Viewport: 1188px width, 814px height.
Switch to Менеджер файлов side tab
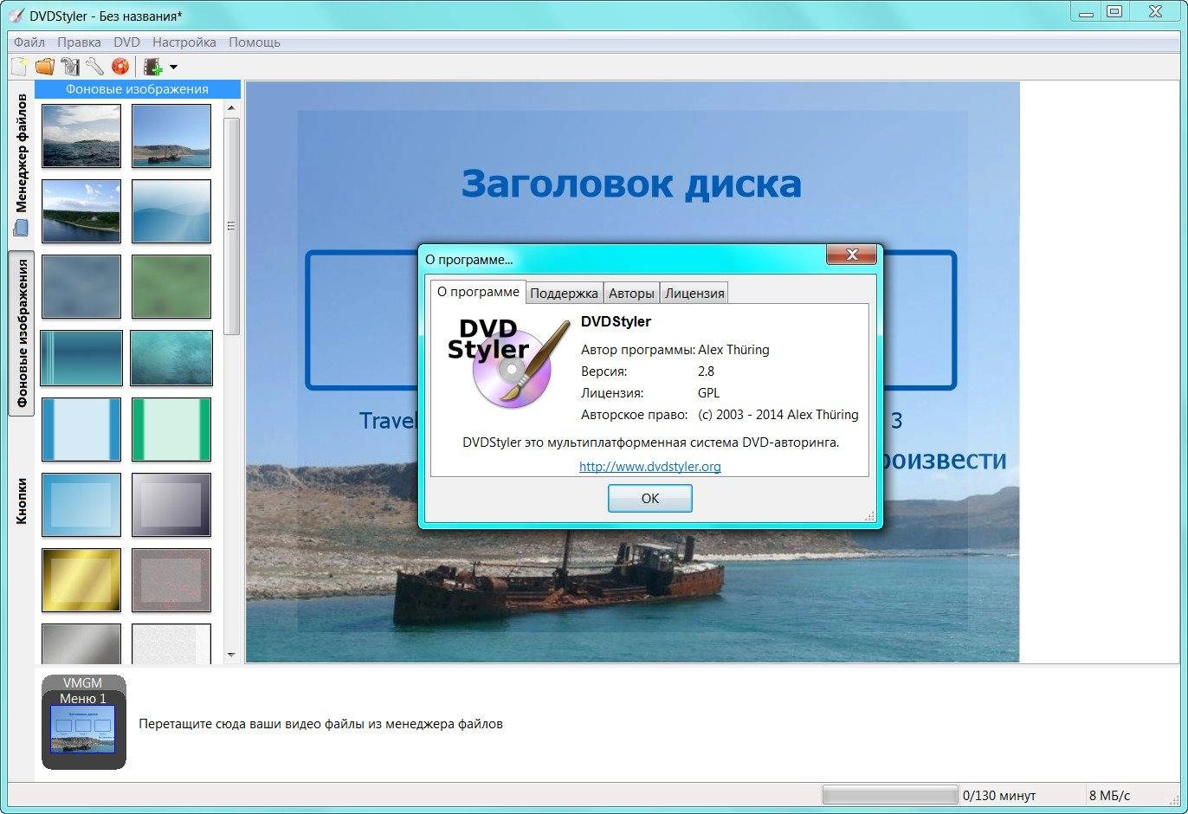pyautogui.click(x=22, y=165)
